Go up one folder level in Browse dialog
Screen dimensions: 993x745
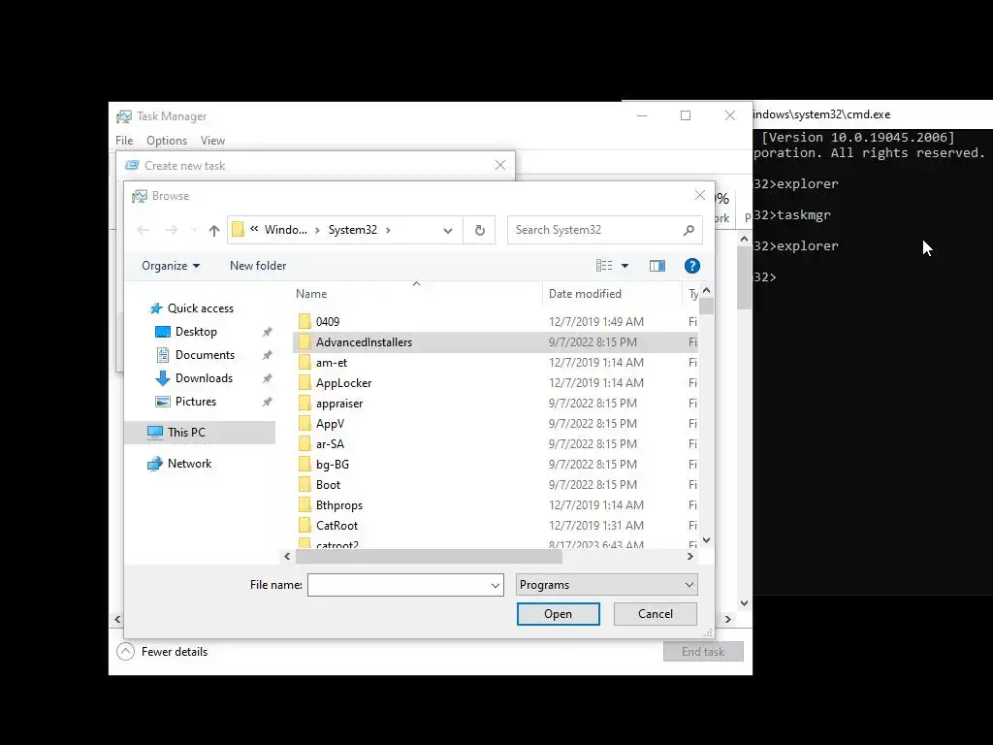pyautogui.click(x=214, y=231)
